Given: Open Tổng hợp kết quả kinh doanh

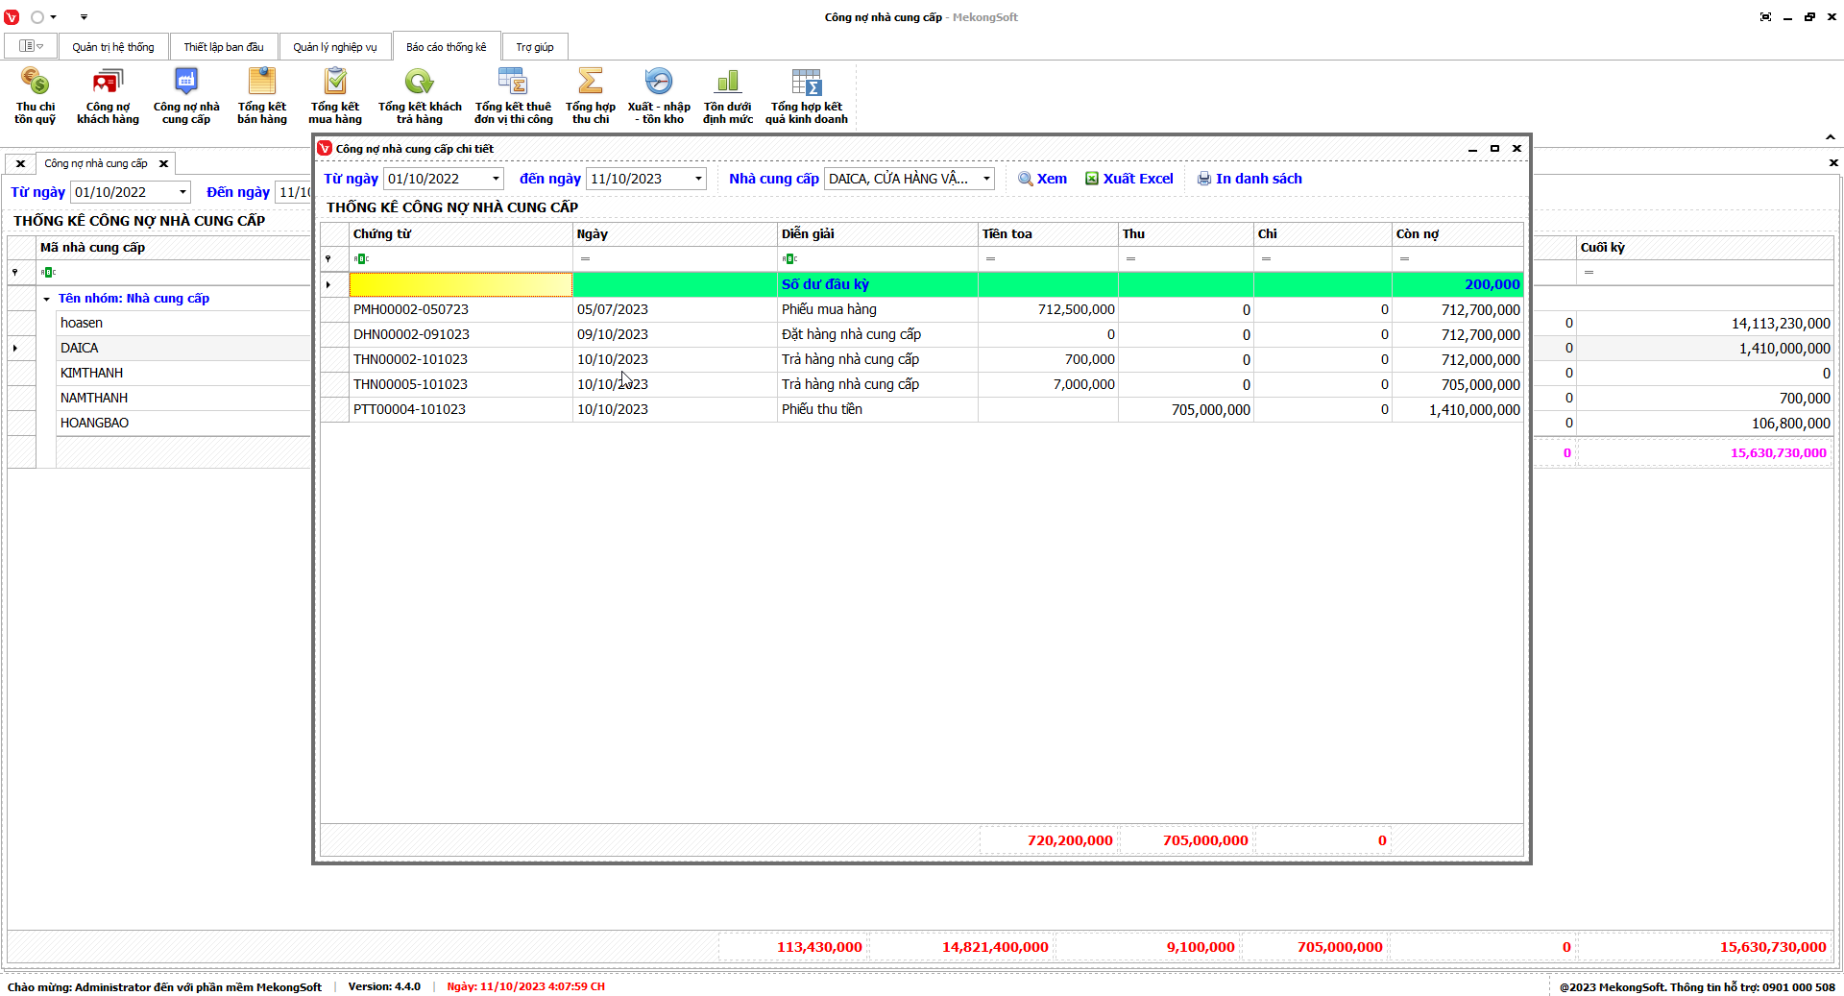Looking at the screenshot, I should pos(806,95).
